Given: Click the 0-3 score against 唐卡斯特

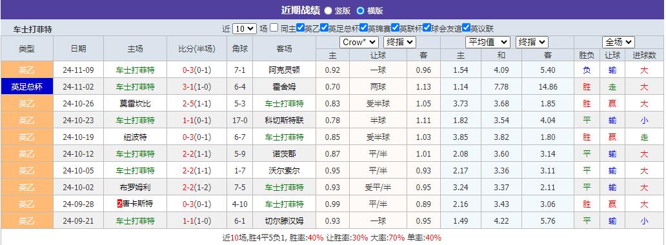Looking at the screenshot, I should point(188,204).
